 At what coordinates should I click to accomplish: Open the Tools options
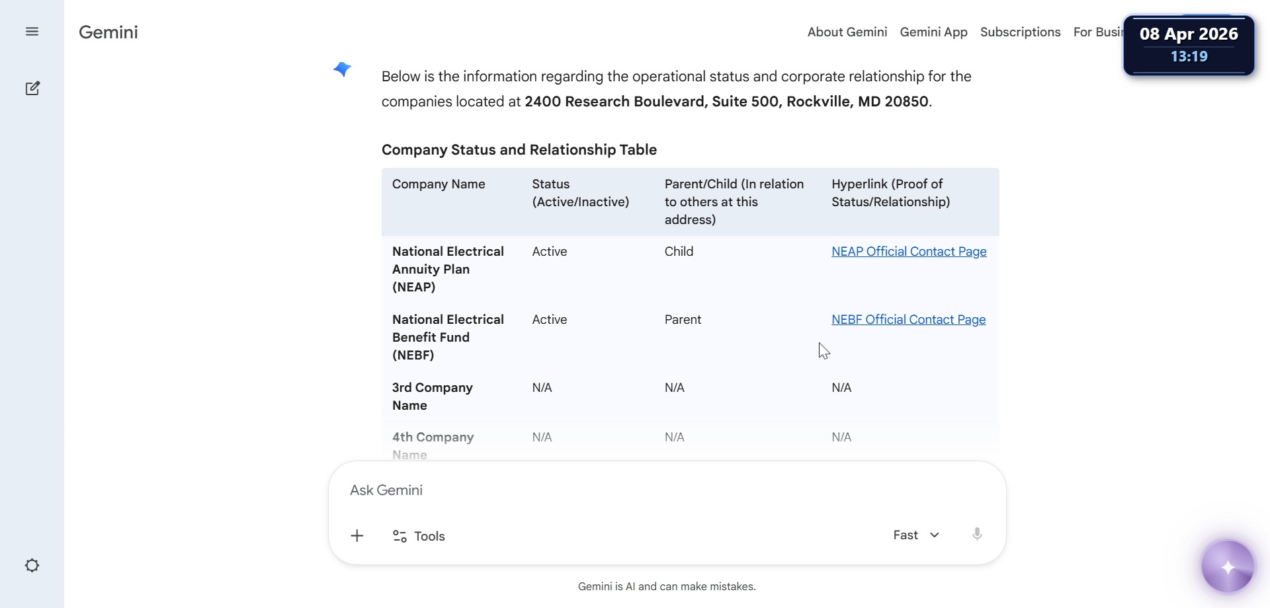[419, 536]
